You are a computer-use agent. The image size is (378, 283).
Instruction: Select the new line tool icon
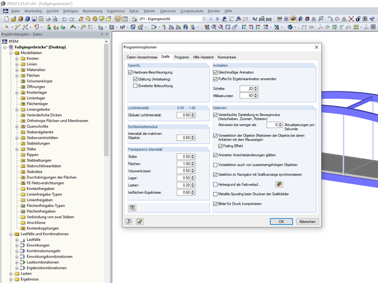17,27
